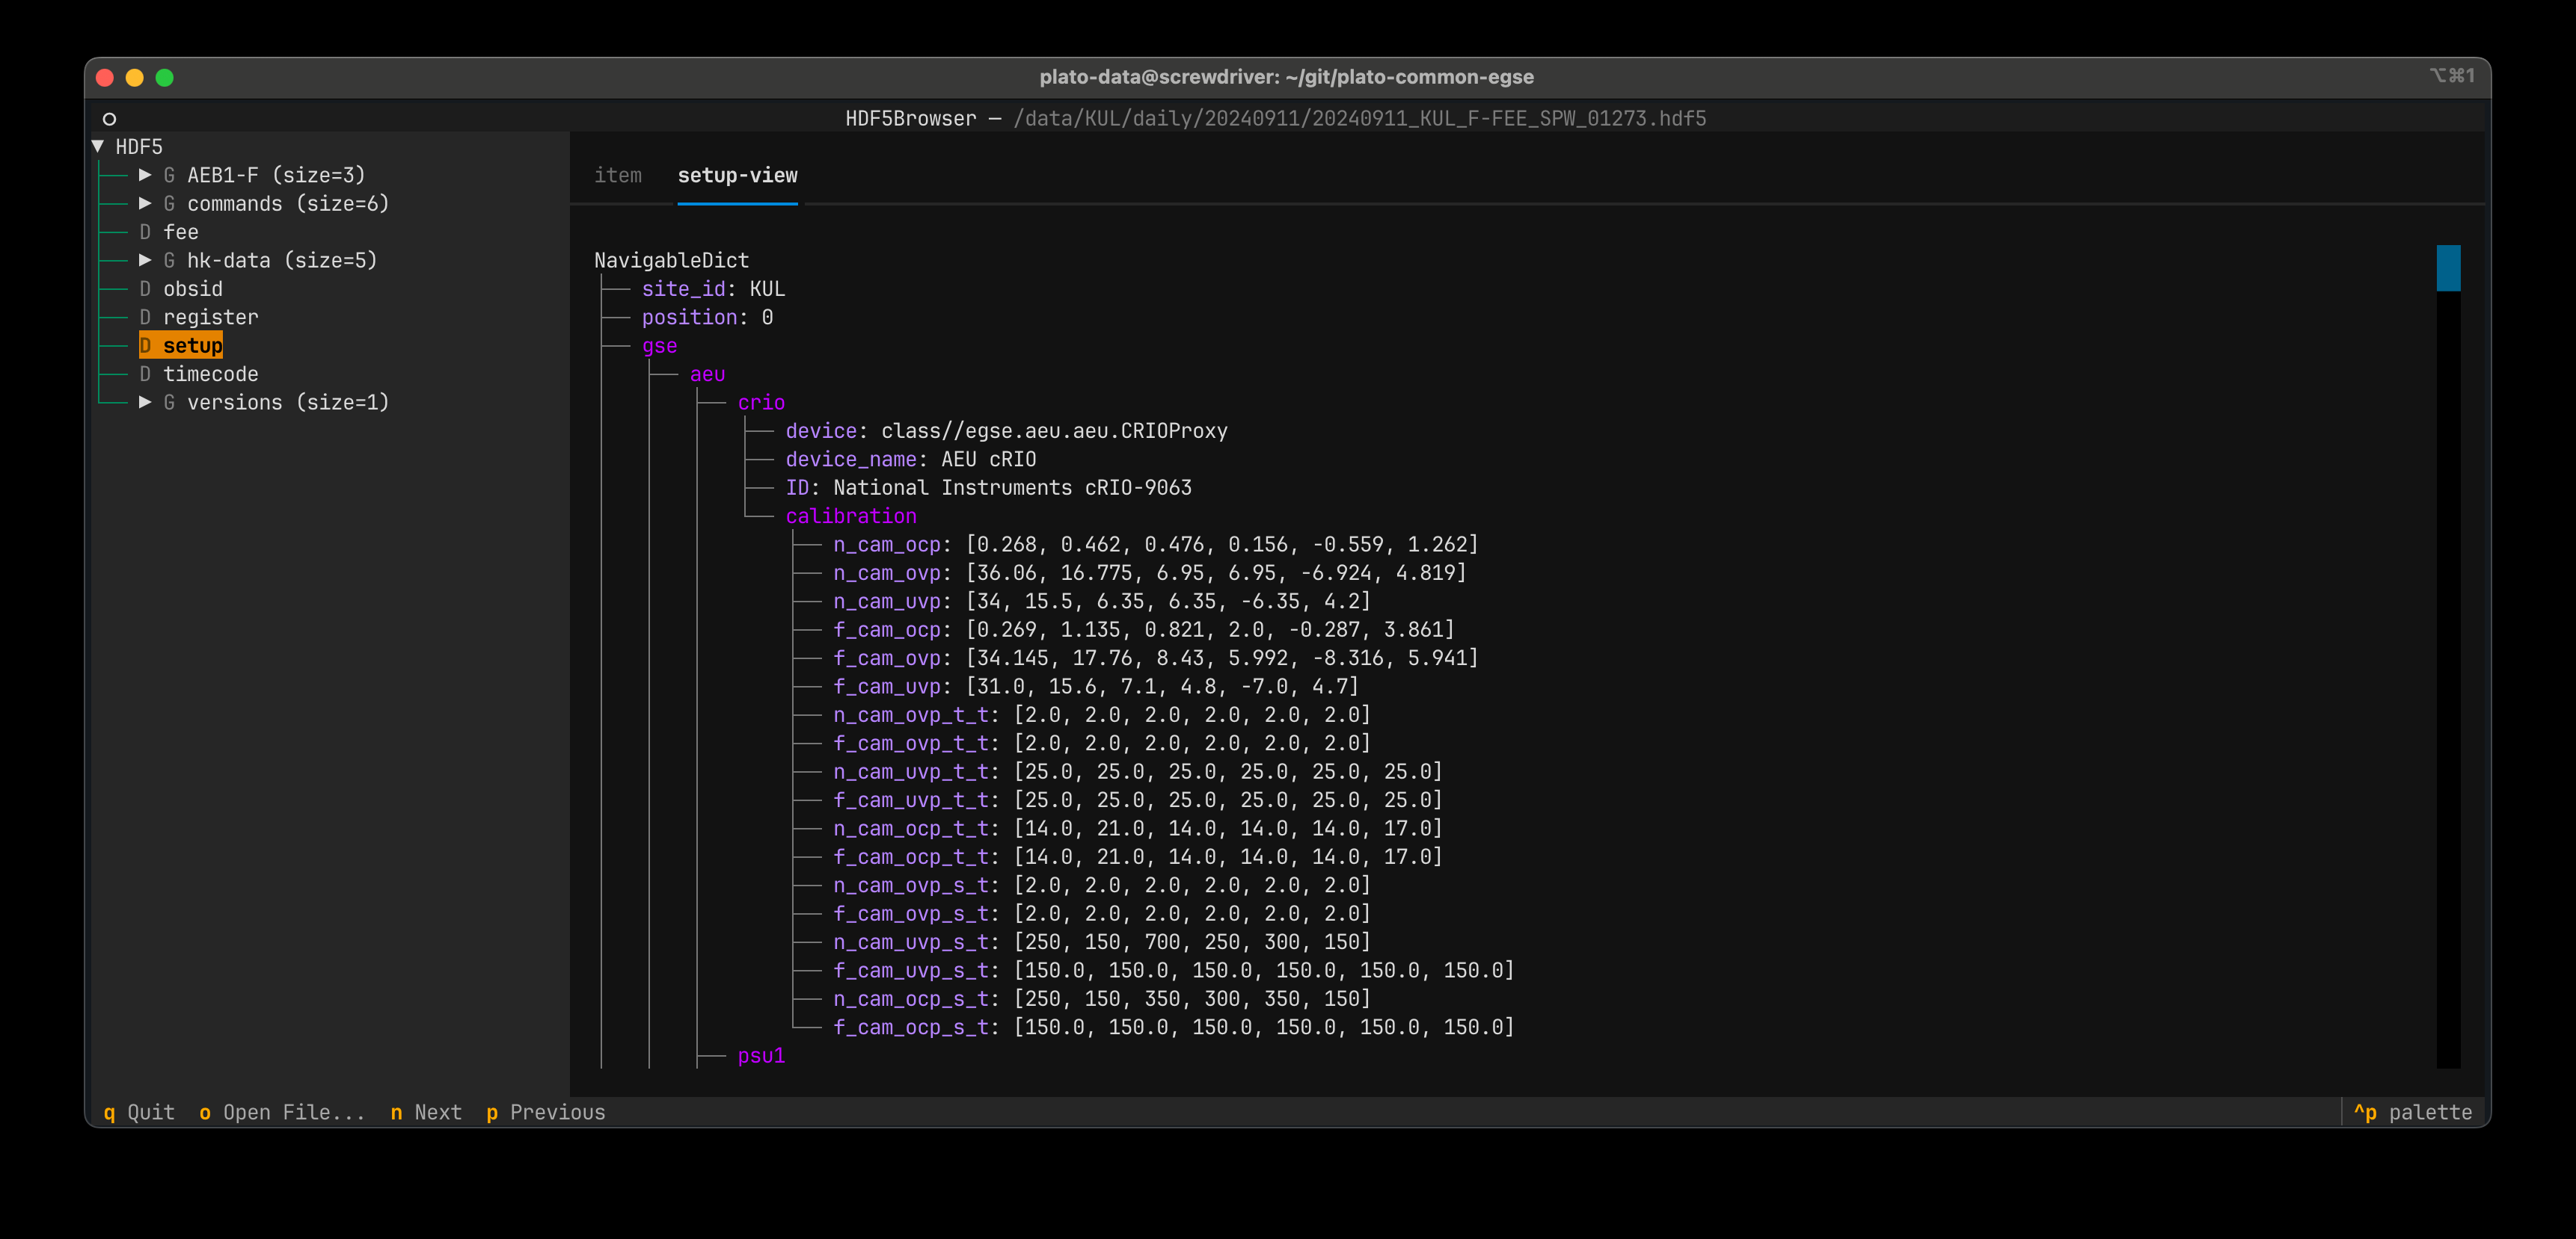
Task: Open the ^p palette command
Action: [2412, 1112]
